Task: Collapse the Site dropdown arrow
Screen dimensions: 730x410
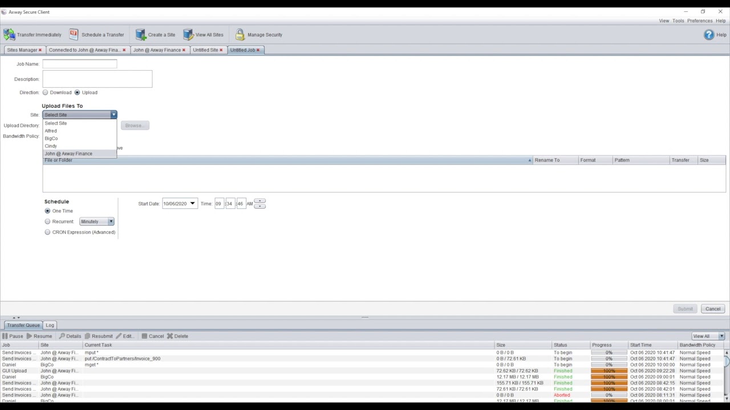Action: click(113, 115)
